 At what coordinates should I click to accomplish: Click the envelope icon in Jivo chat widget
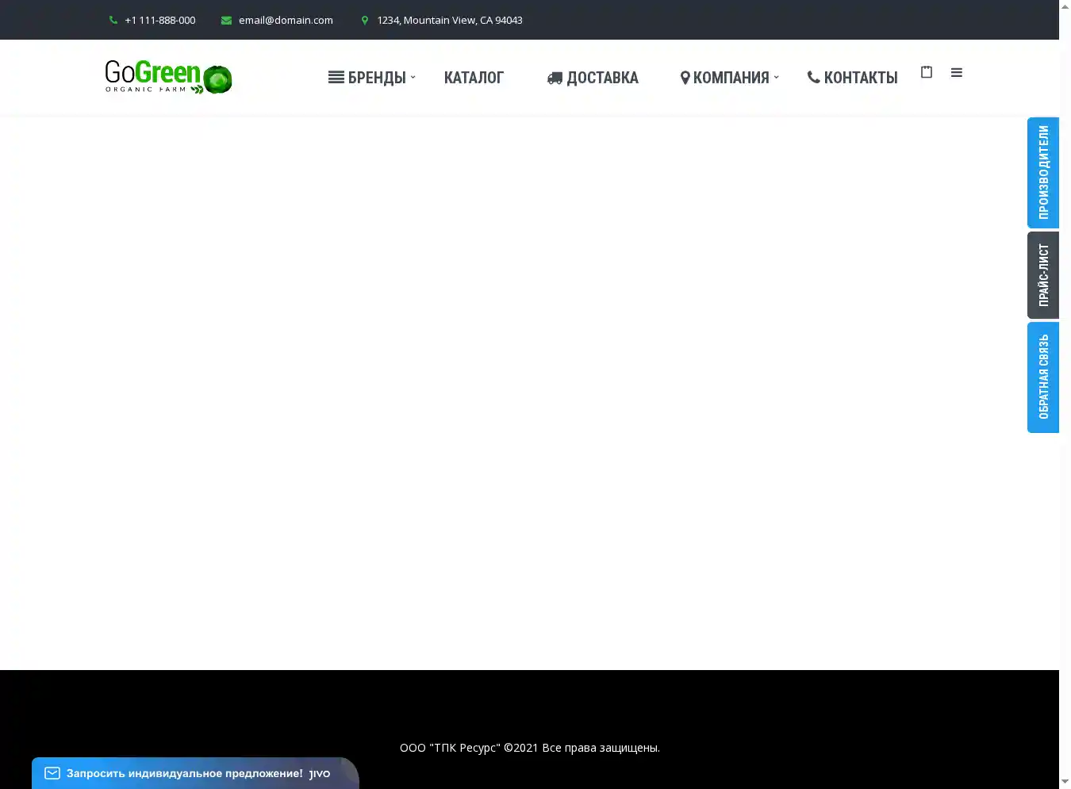[52, 773]
